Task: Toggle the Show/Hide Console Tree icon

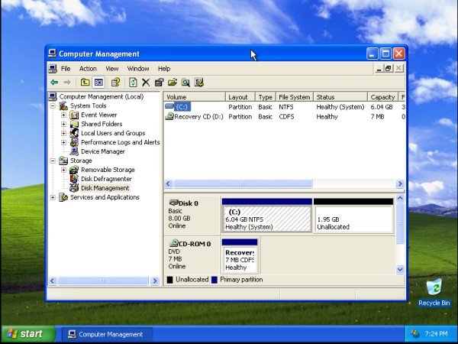Action: point(98,83)
